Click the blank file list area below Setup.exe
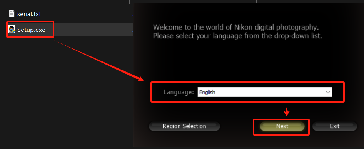Screen dimensions: 364x149 tap(66, 93)
